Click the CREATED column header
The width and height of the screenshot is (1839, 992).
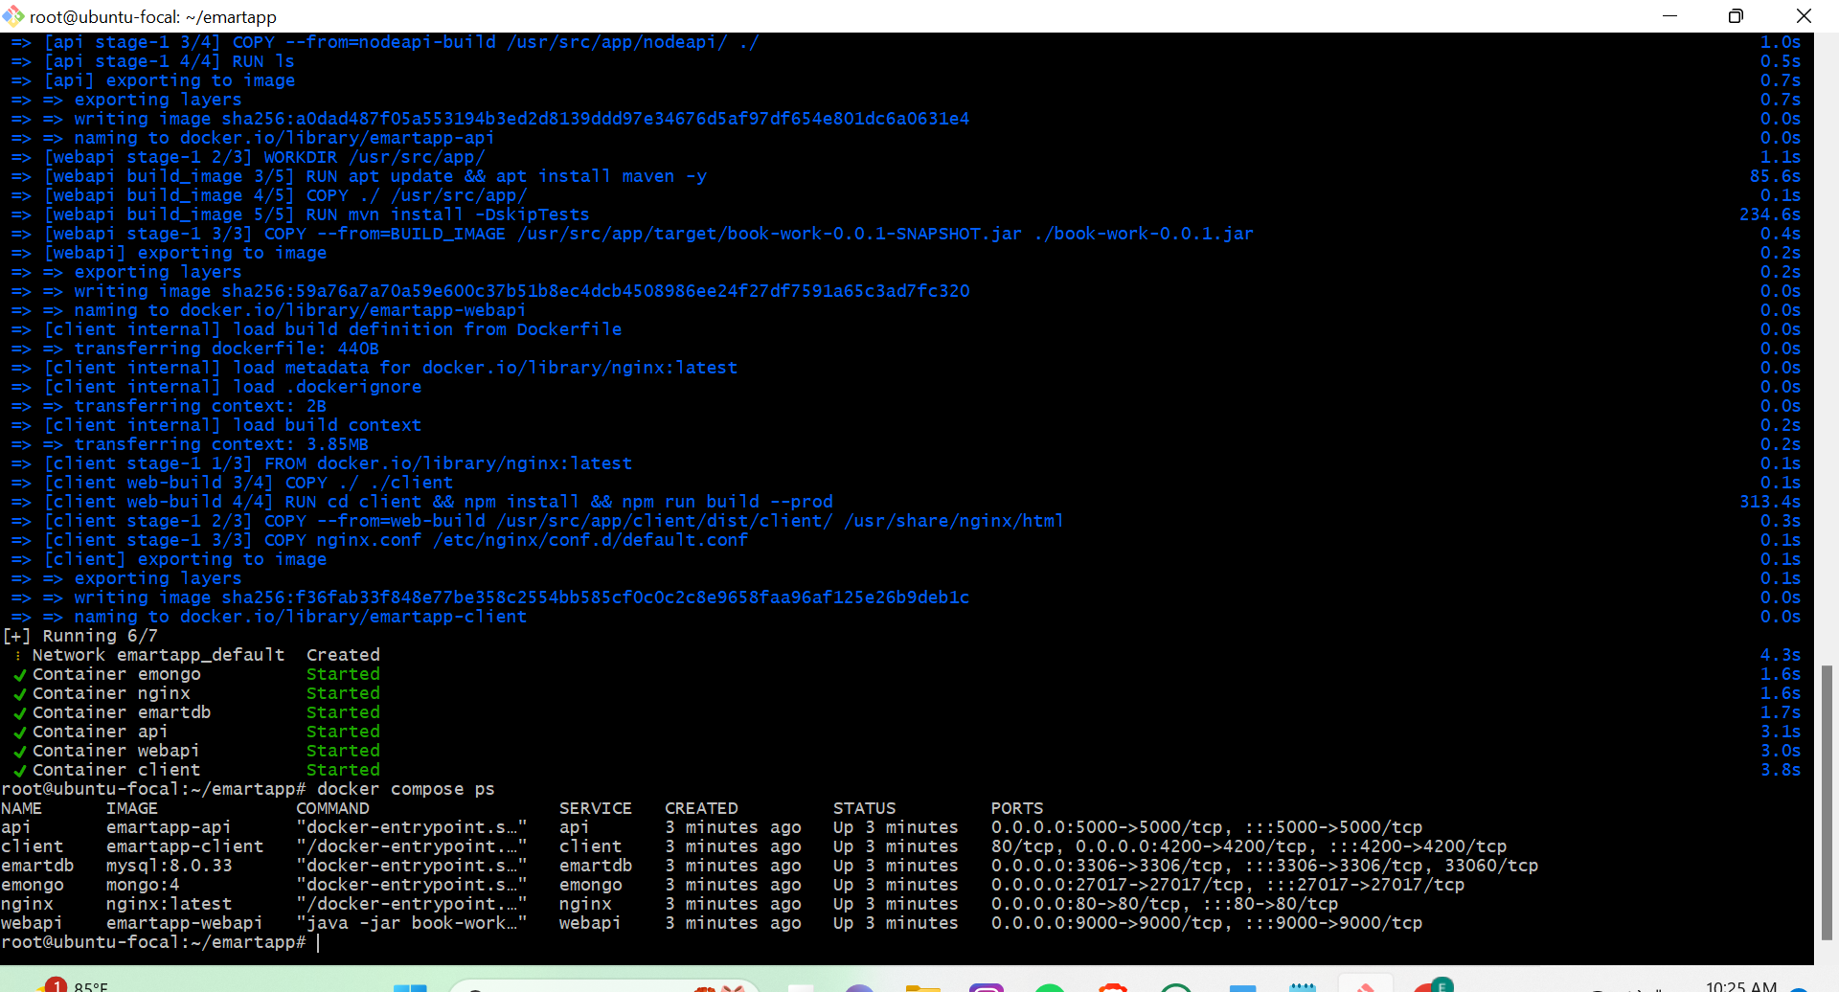701,808
